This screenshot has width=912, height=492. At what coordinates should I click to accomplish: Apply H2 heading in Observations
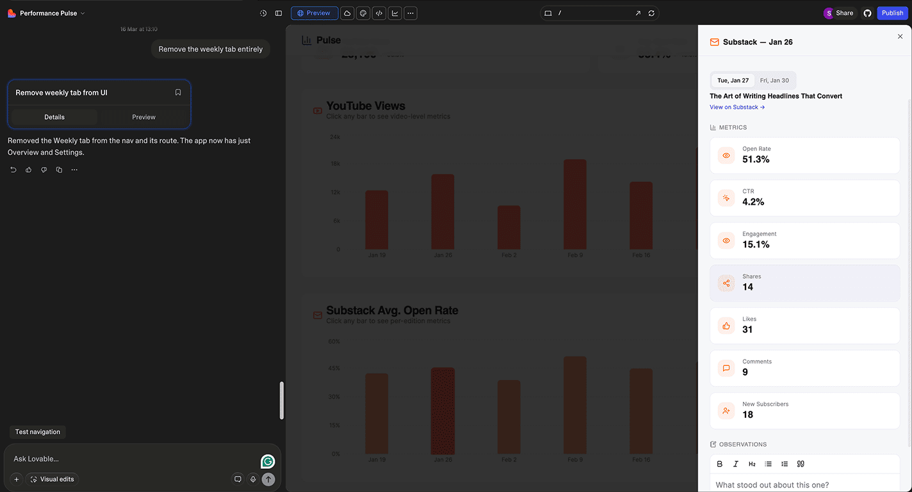(752, 464)
